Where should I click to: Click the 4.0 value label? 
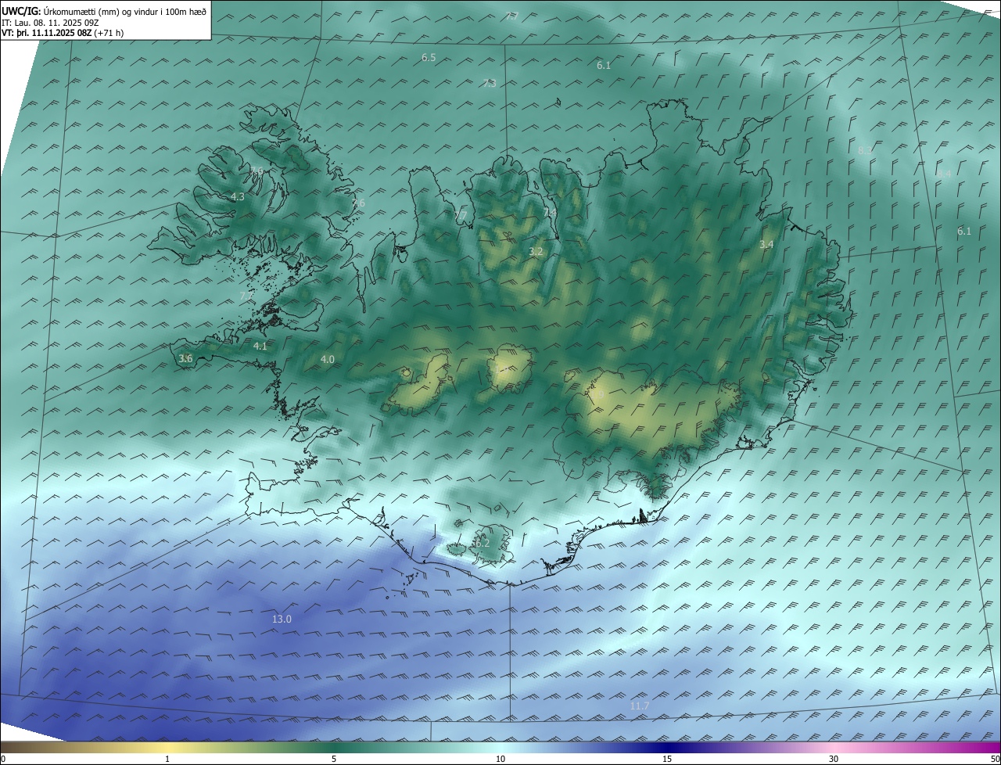pyautogui.click(x=328, y=359)
